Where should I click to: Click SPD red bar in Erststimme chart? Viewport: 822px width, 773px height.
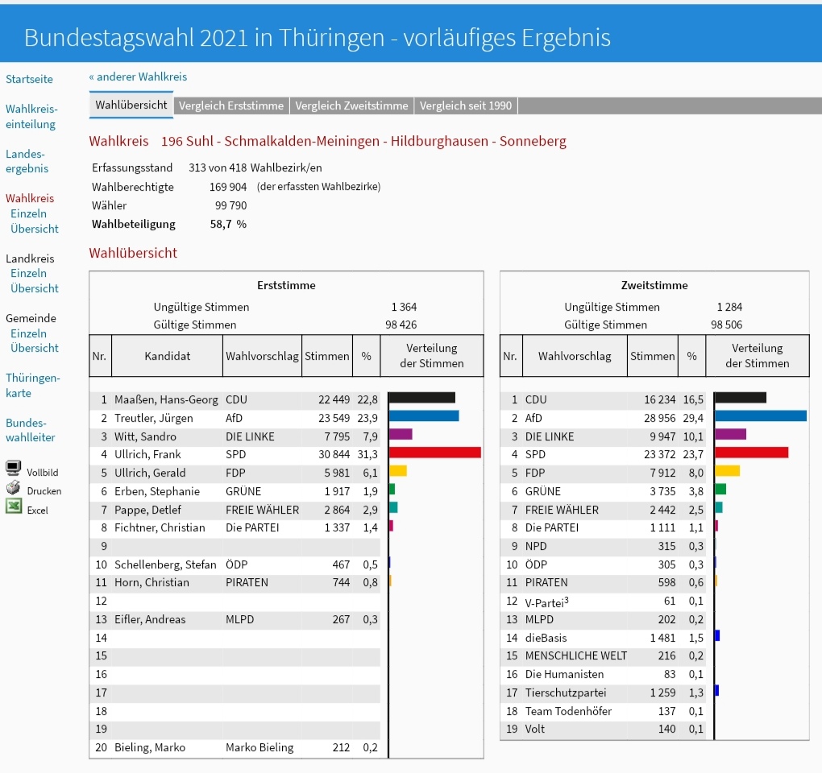tap(435, 453)
